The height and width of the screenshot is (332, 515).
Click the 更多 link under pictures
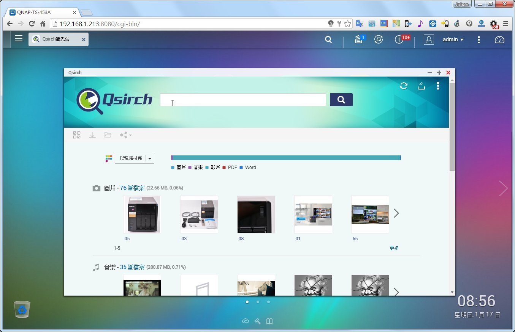[x=394, y=248]
